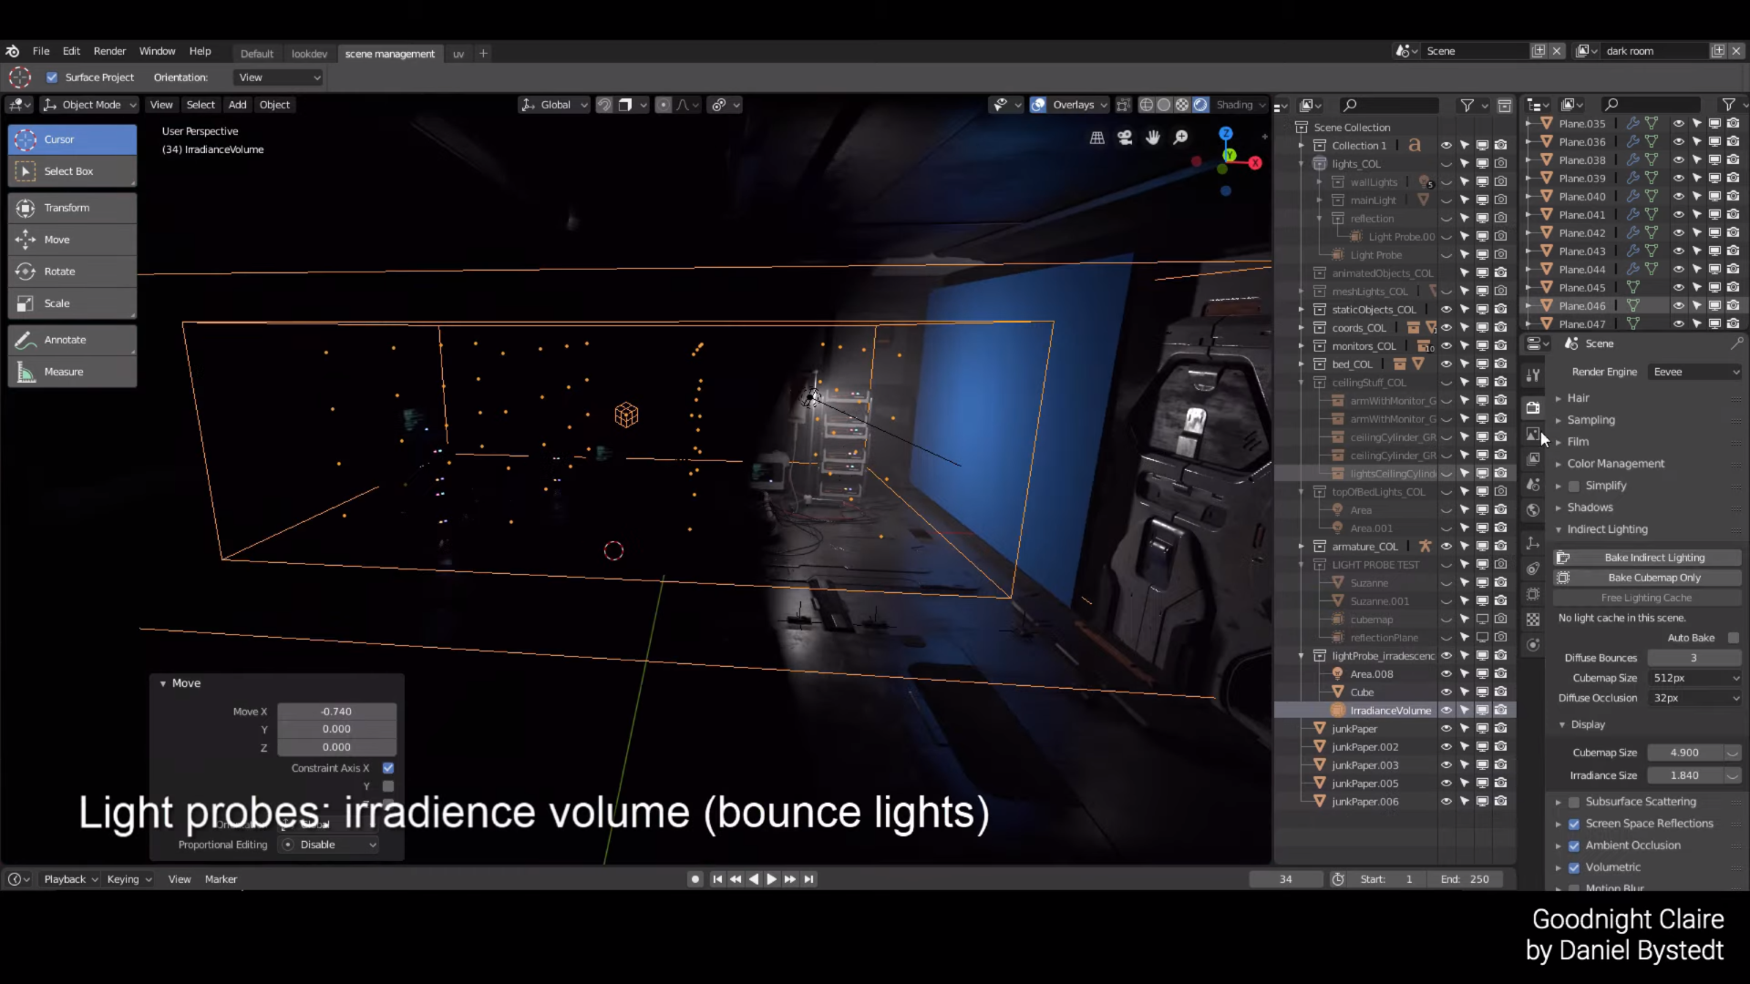Jump to the last frame
This screenshot has width=1750, height=984.
808,879
